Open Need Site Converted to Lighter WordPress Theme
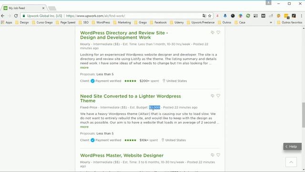This screenshot has height=172, width=305. pyautogui.click(x=130, y=98)
